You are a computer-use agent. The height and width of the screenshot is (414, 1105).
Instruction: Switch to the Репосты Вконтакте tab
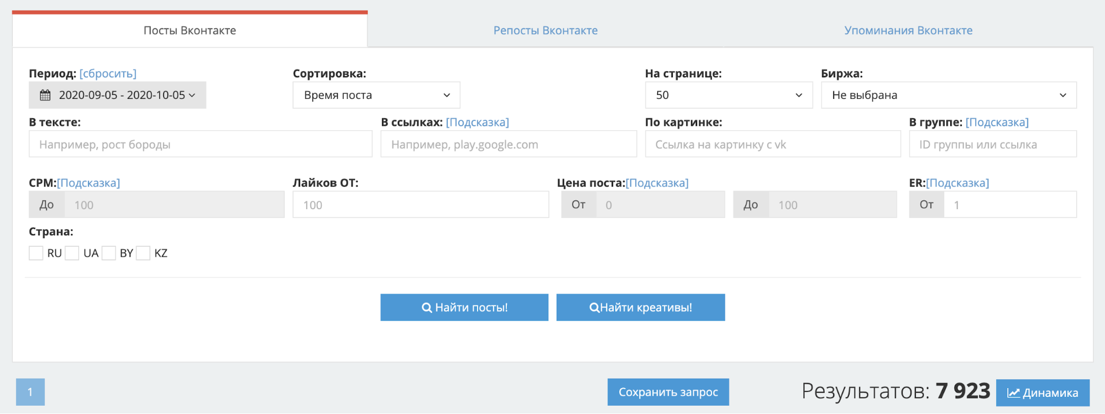(x=546, y=30)
